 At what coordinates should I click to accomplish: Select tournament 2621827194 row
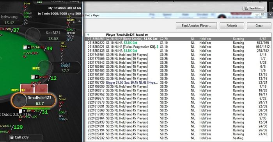178,130
